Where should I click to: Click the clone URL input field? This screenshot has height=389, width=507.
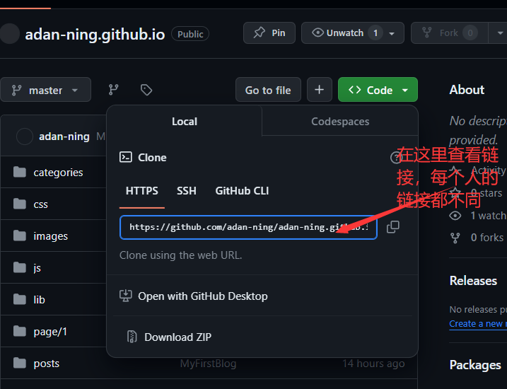248,227
